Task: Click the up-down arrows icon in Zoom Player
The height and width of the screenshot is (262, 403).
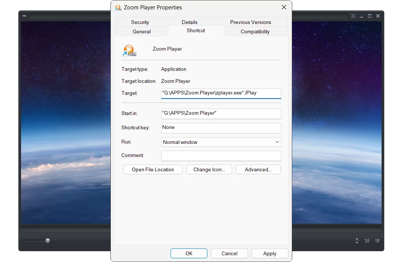Action: pos(357,241)
